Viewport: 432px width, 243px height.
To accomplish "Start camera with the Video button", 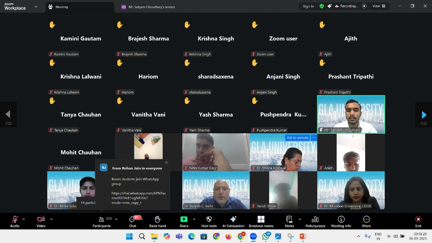I will (x=41, y=222).
